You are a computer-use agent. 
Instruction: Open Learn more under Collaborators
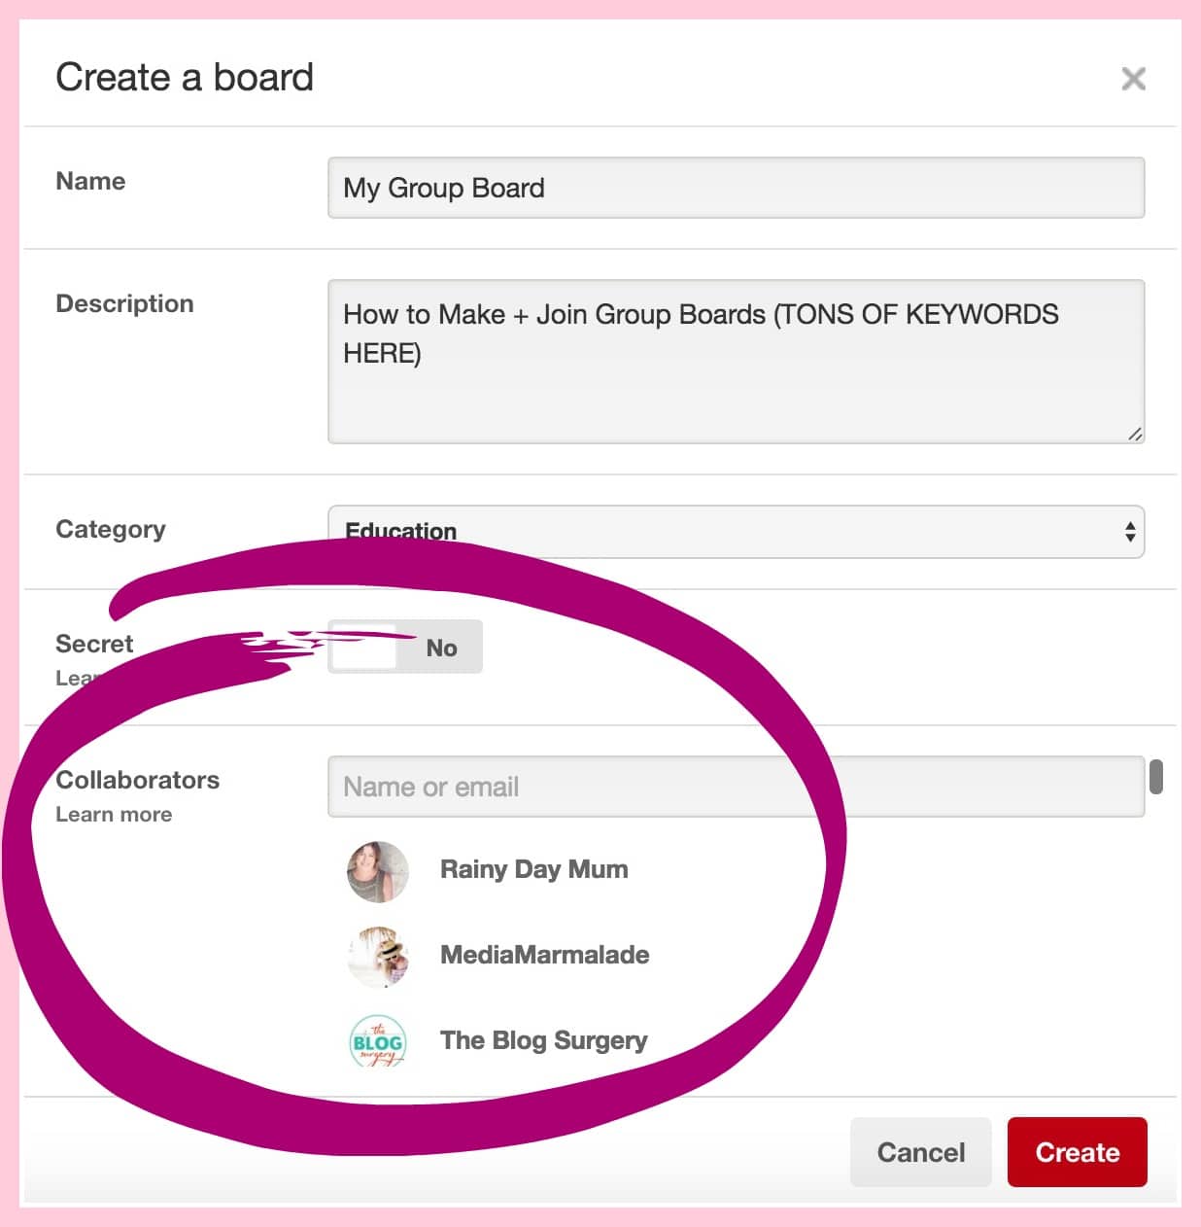114,815
